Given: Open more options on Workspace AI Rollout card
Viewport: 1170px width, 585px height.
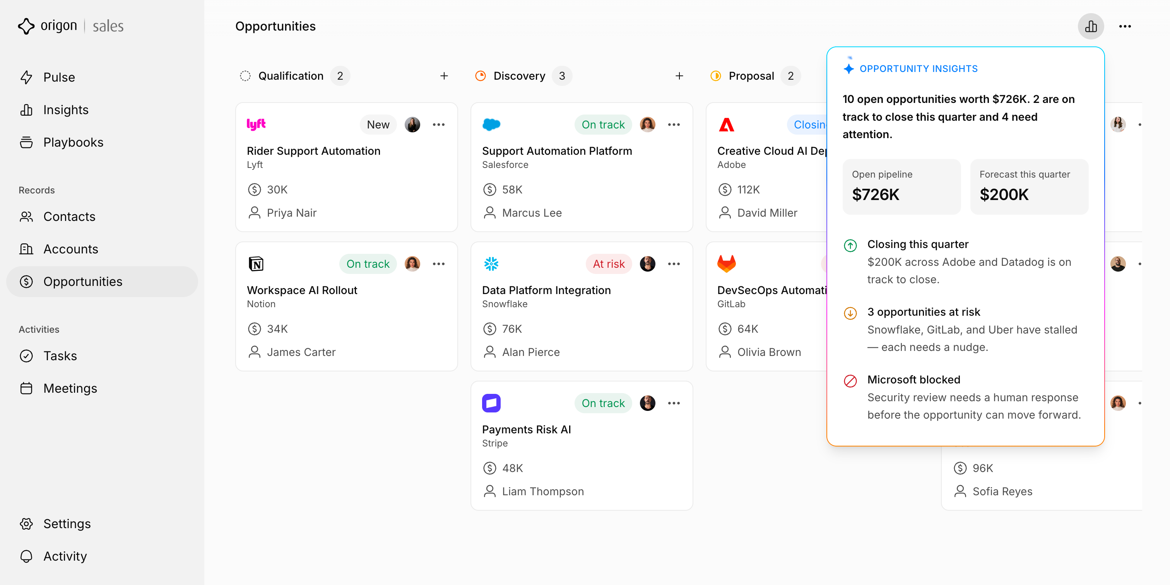Looking at the screenshot, I should (439, 264).
